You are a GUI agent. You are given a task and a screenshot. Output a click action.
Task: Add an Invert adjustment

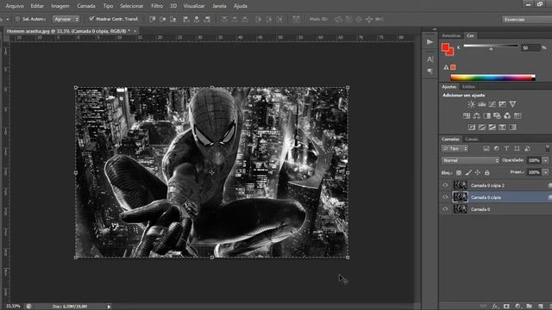pyautogui.click(x=472, y=127)
